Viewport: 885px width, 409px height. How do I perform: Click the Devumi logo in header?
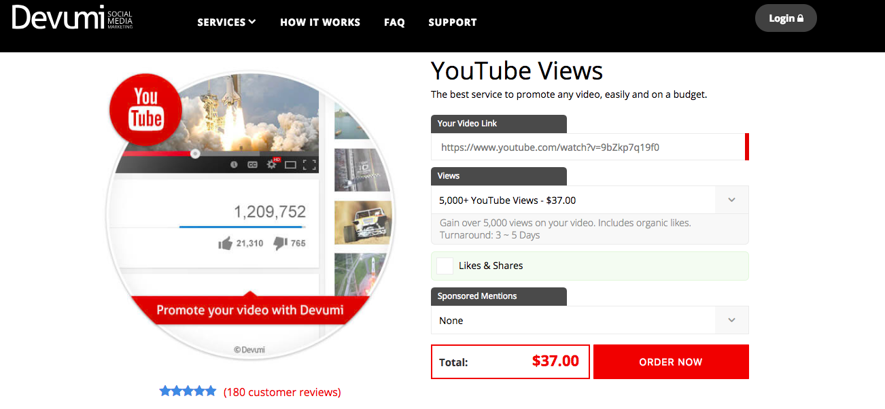72,18
